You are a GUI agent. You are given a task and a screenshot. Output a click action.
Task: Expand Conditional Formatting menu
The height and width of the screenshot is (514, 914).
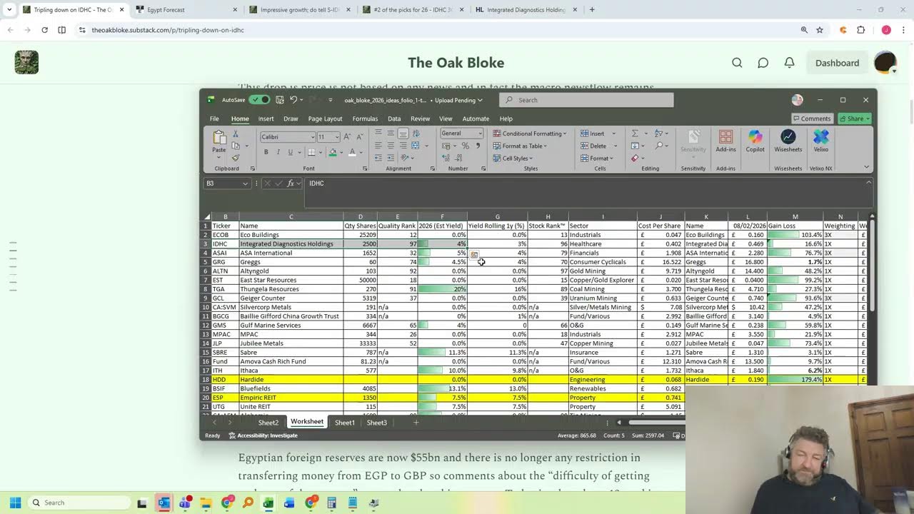tap(529, 133)
